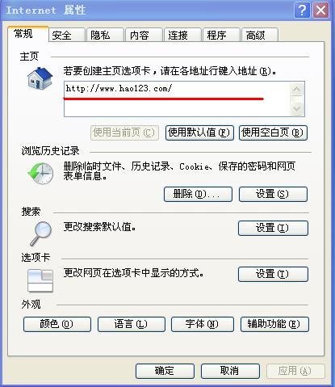The image size is (335, 387).
Task: Go to the 连接 tab
Action: click(x=182, y=35)
